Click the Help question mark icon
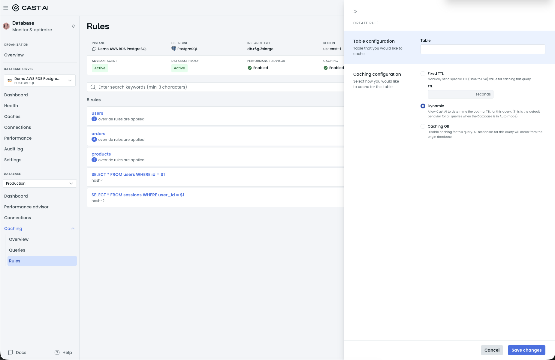The width and height of the screenshot is (555, 360). pos(57,352)
